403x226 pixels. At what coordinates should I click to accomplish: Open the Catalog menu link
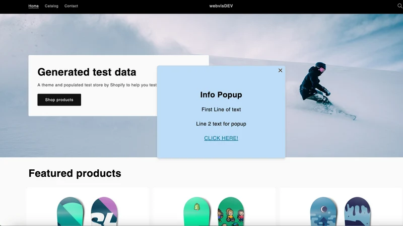click(51, 6)
